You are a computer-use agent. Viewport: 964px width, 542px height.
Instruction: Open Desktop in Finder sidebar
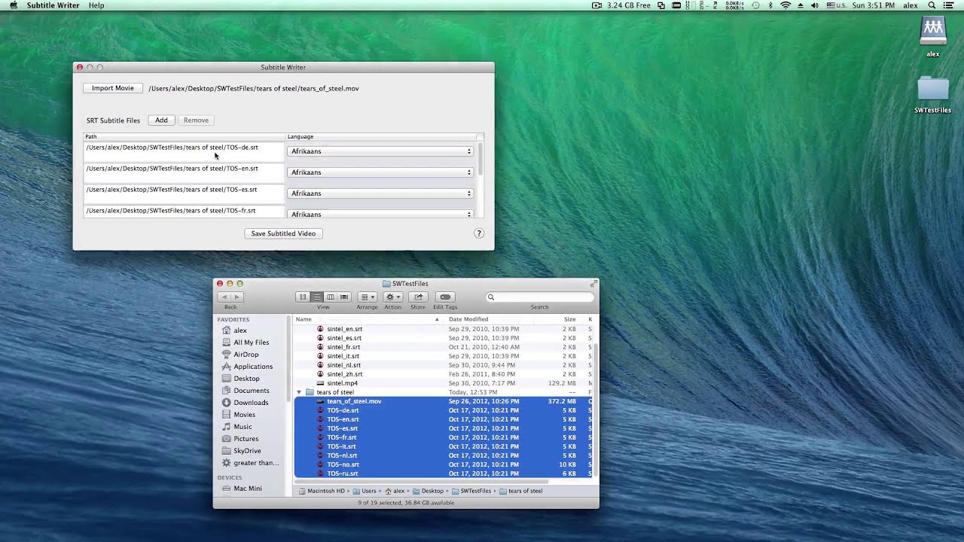[246, 379]
